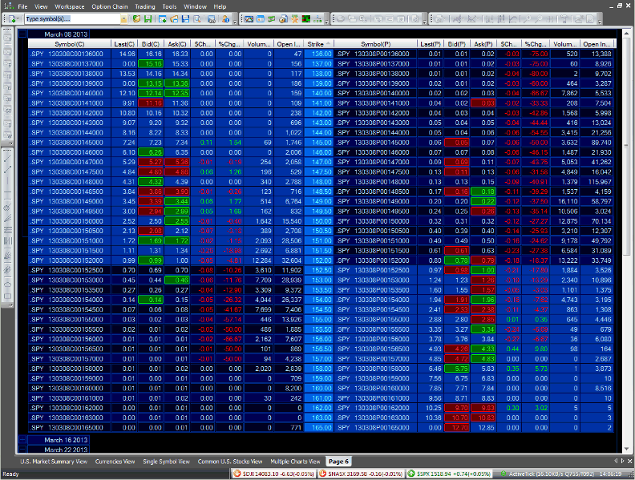Open the Workspace menu
Viewport: 635px width, 480px height.
[x=70, y=6]
